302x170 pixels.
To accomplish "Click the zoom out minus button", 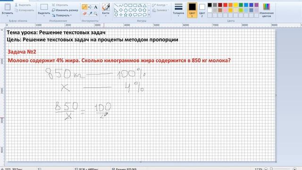I will [x=266, y=169].
